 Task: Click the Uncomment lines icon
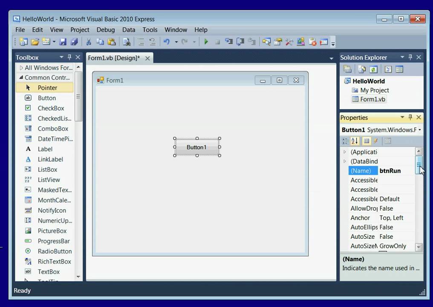153,42
